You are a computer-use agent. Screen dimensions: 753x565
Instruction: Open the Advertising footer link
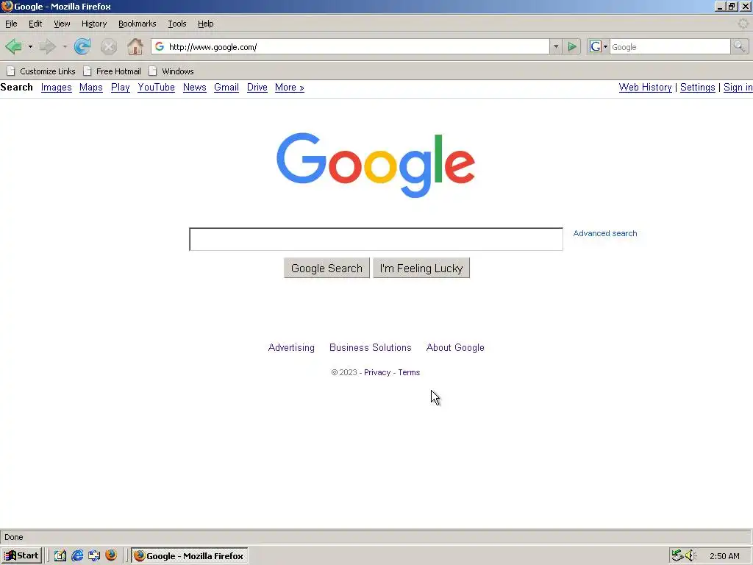pos(291,348)
